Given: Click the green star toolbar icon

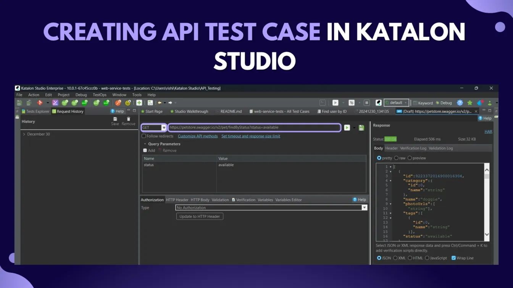Looking at the screenshot, I should click(x=470, y=103).
